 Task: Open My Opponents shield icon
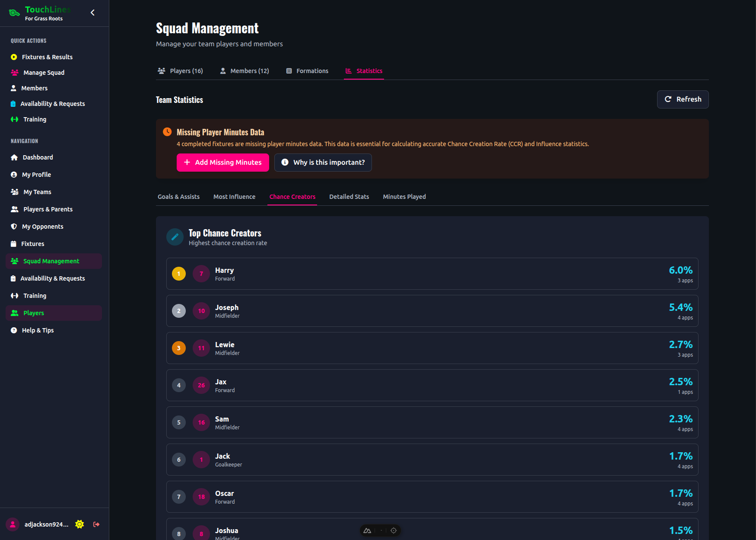(14, 227)
